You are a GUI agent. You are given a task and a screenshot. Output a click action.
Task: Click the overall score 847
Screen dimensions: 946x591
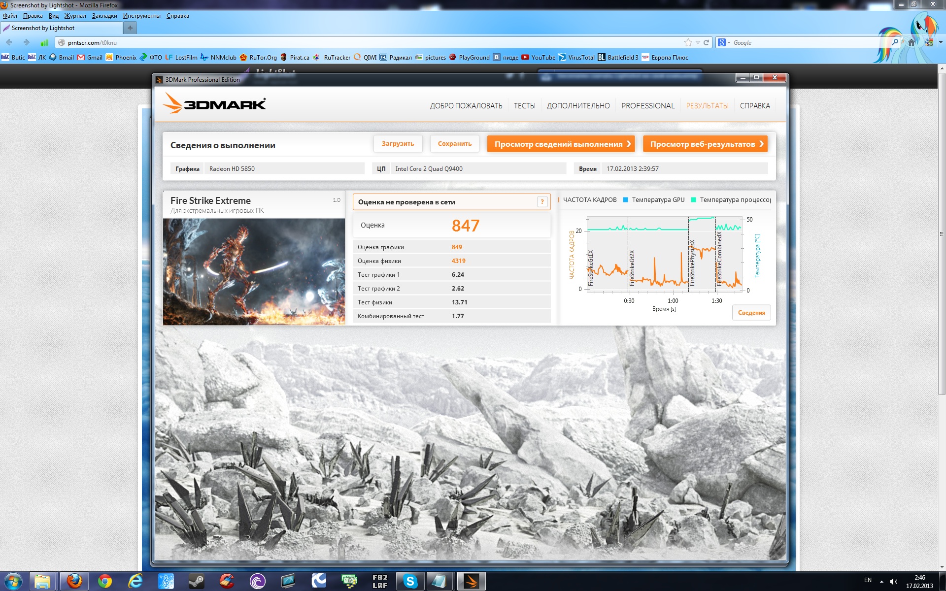point(465,226)
